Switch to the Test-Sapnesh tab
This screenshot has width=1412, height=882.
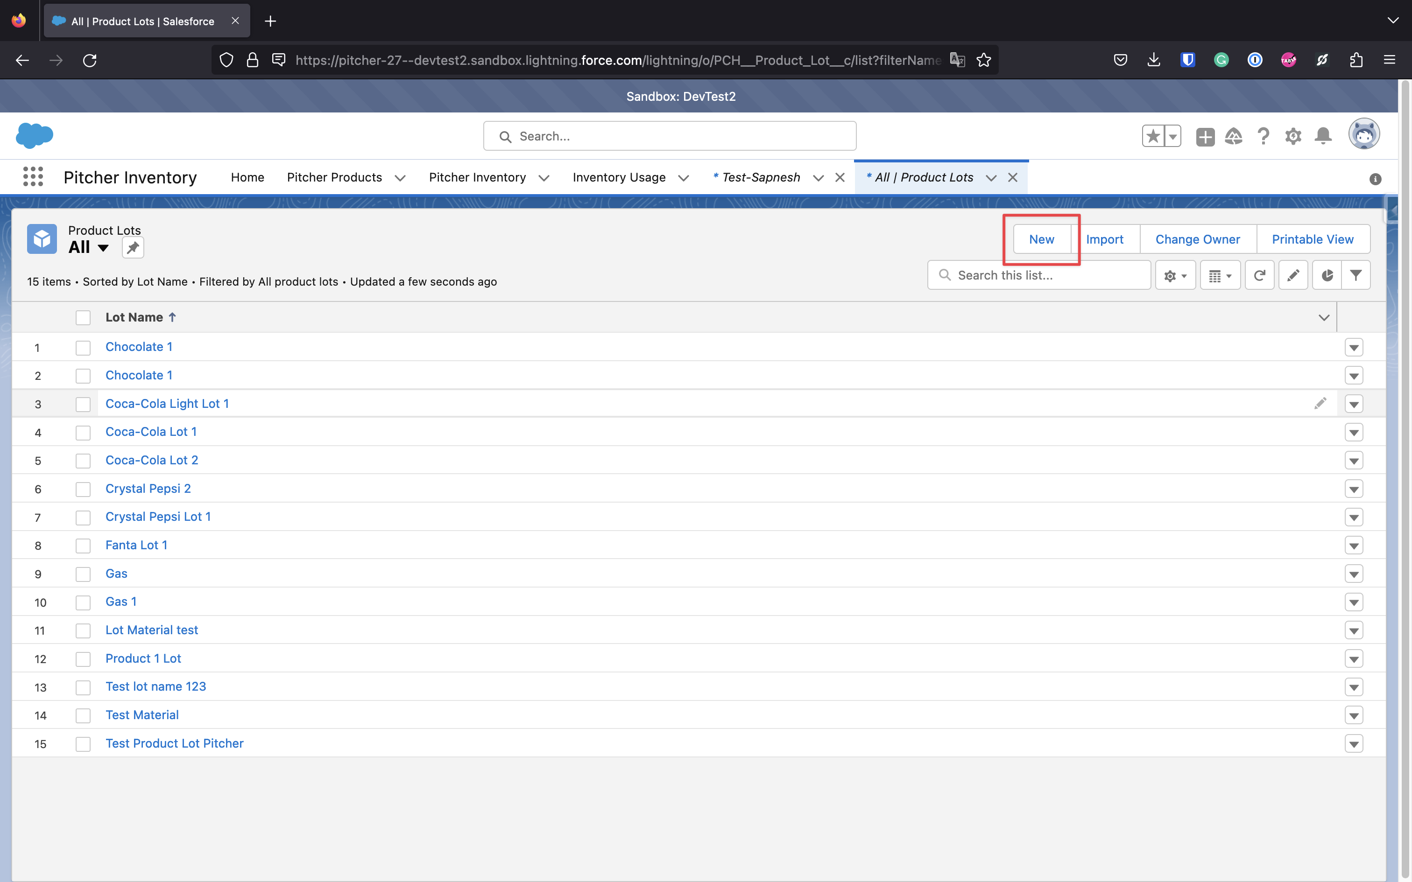coord(760,177)
